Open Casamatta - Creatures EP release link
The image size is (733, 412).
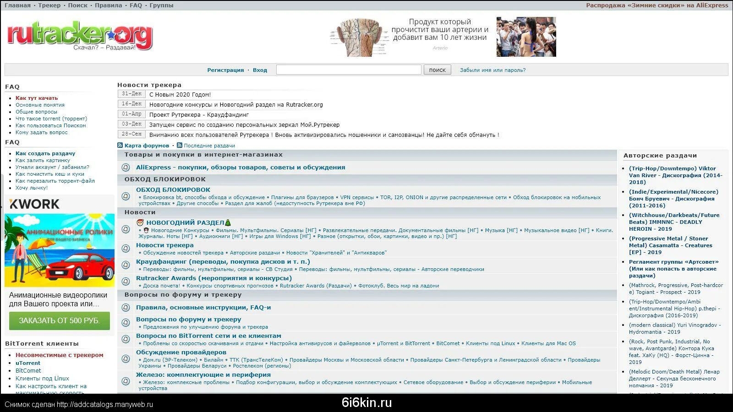[671, 245]
